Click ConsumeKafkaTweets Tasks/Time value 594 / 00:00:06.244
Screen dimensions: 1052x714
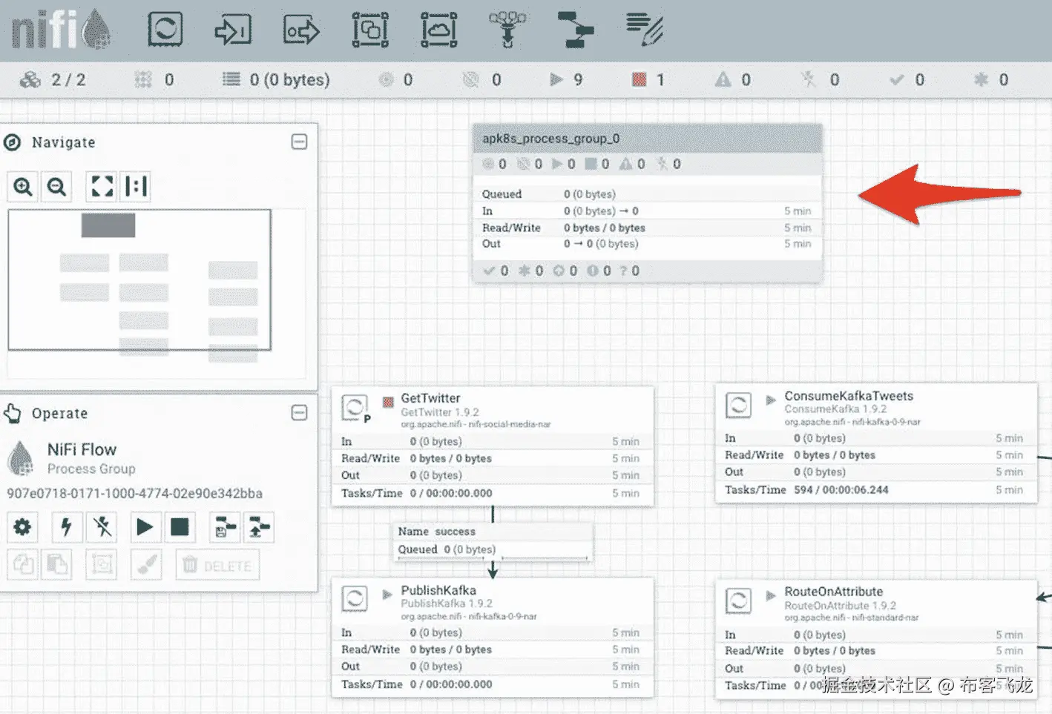pyautogui.click(x=841, y=490)
